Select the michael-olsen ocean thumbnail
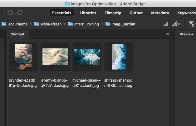 coord(87,57)
